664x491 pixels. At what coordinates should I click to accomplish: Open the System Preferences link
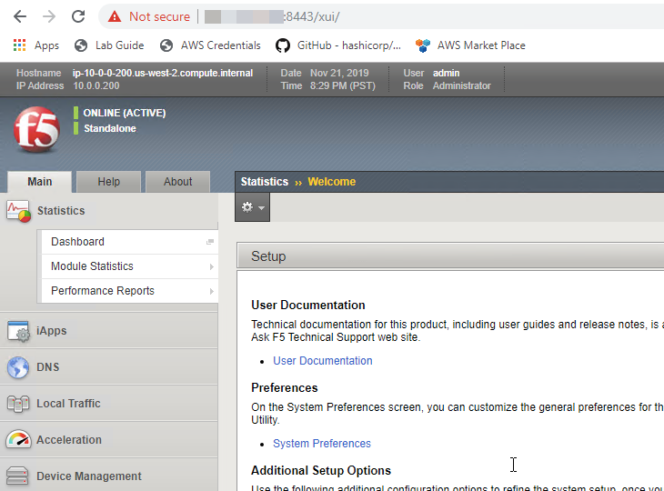322,443
